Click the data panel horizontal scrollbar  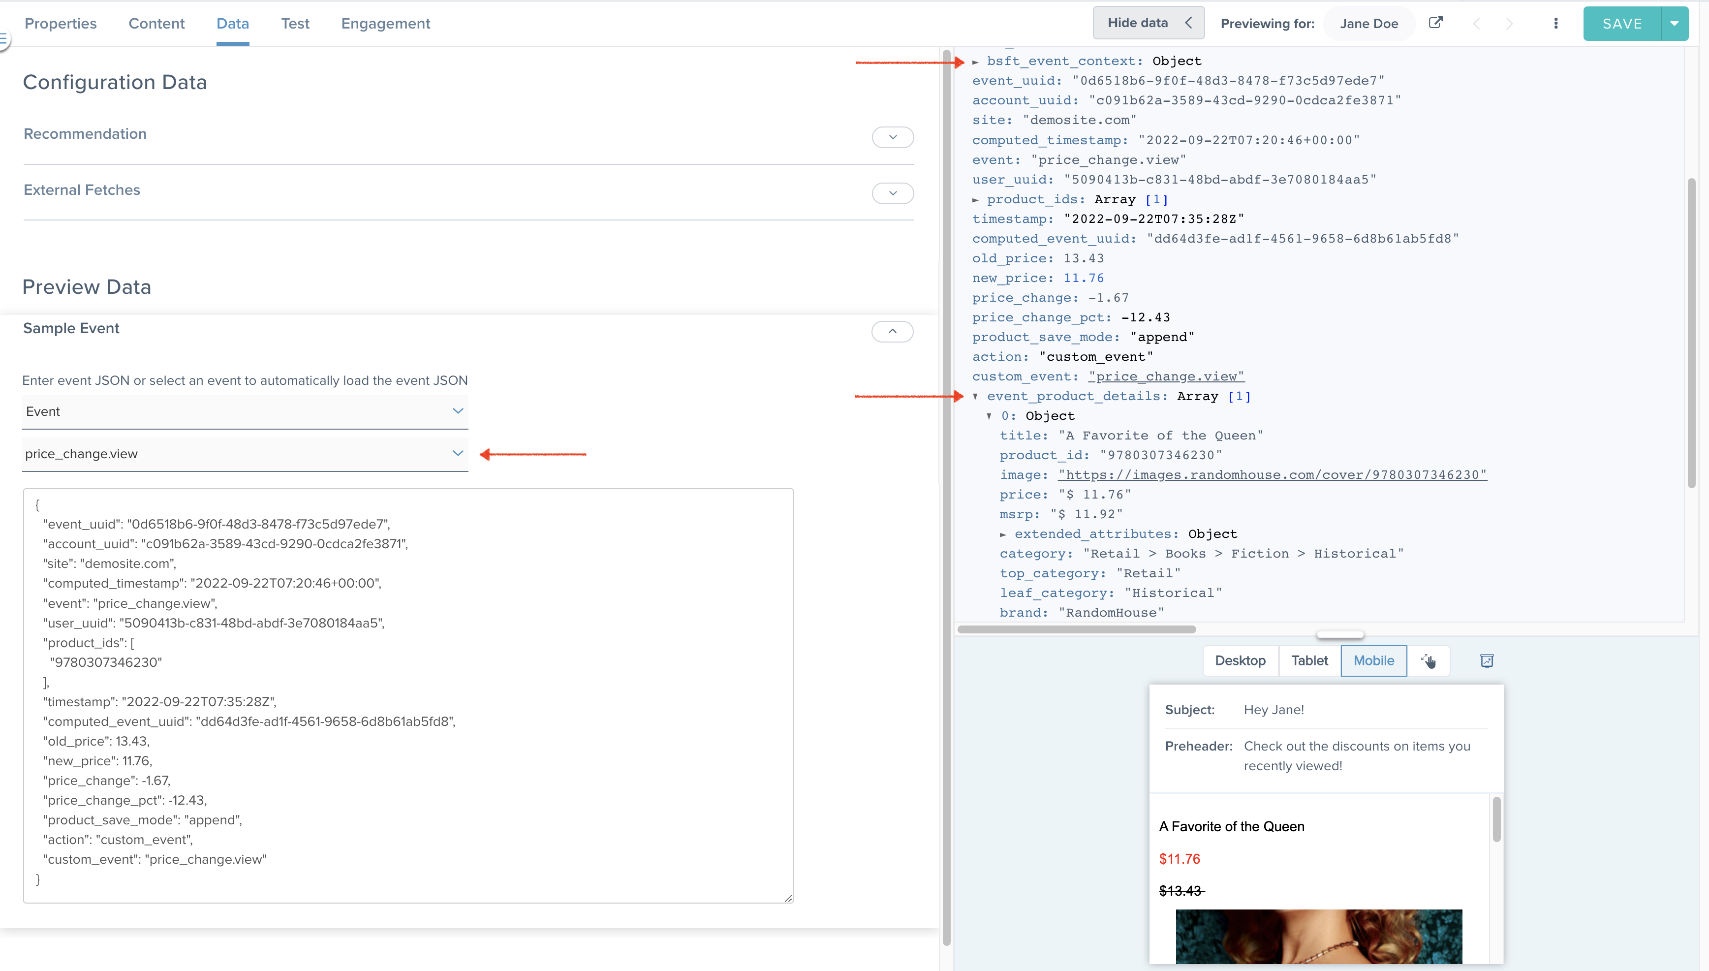point(1076,629)
